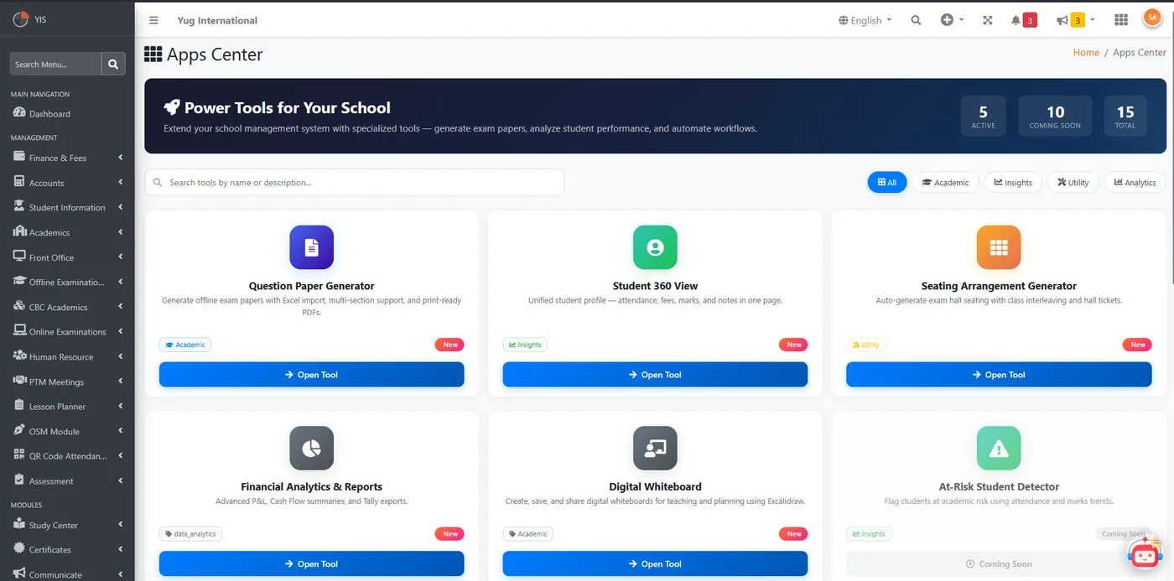Image resolution: width=1174 pixels, height=581 pixels.
Task: Click the Academic tag on Question Paper Generator
Action: (x=185, y=345)
